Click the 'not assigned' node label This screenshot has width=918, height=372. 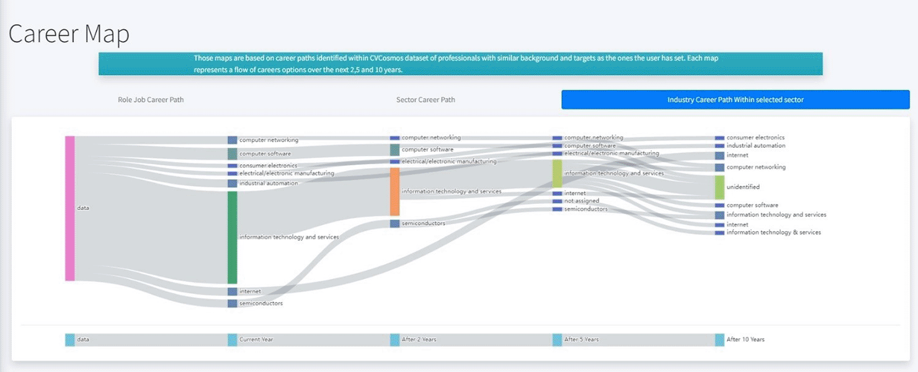pos(581,201)
